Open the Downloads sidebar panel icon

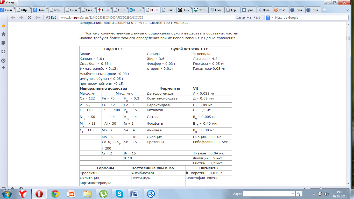[x=3, y=52]
